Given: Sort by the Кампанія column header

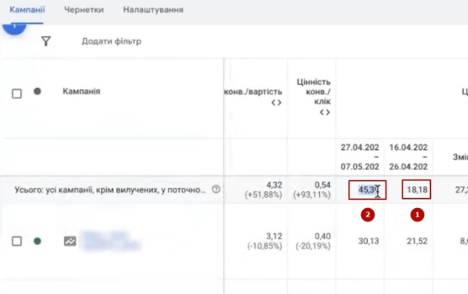Looking at the screenshot, I should [x=81, y=92].
